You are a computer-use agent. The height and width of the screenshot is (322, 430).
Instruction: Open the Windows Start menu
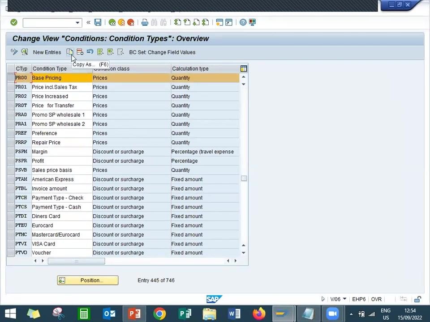(x=10, y=314)
